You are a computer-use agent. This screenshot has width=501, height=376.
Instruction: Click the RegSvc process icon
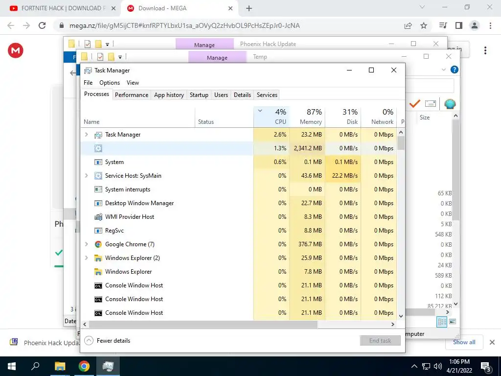point(98,231)
